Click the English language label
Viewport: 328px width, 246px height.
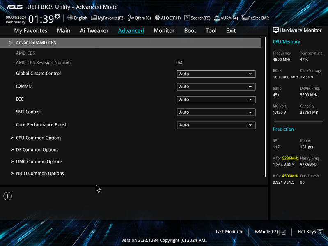pyautogui.click(x=80, y=18)
